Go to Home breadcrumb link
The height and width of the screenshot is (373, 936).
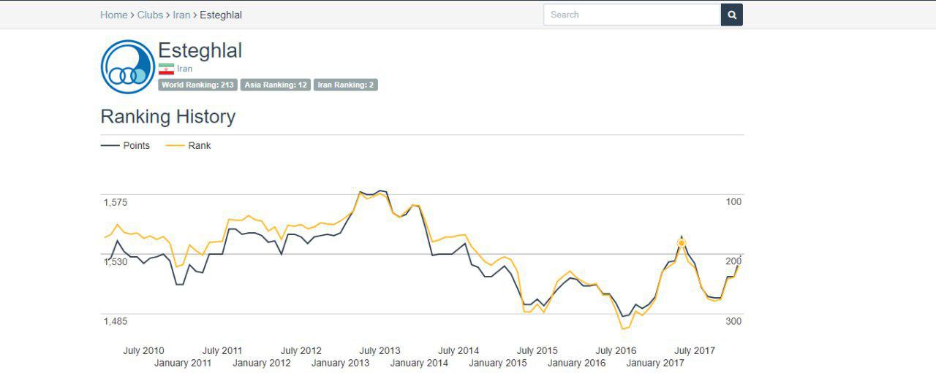pos(113,15)
